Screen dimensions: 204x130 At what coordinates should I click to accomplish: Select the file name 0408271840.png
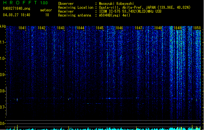coord(17,8)
